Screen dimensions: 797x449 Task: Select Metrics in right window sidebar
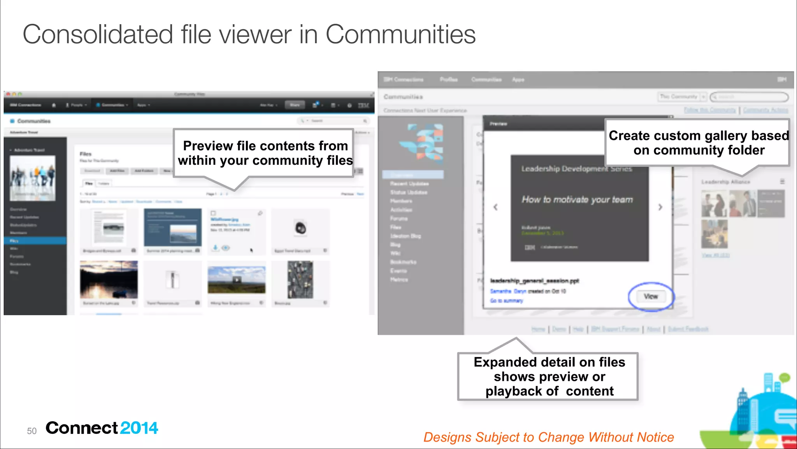[x=399, y=280]
